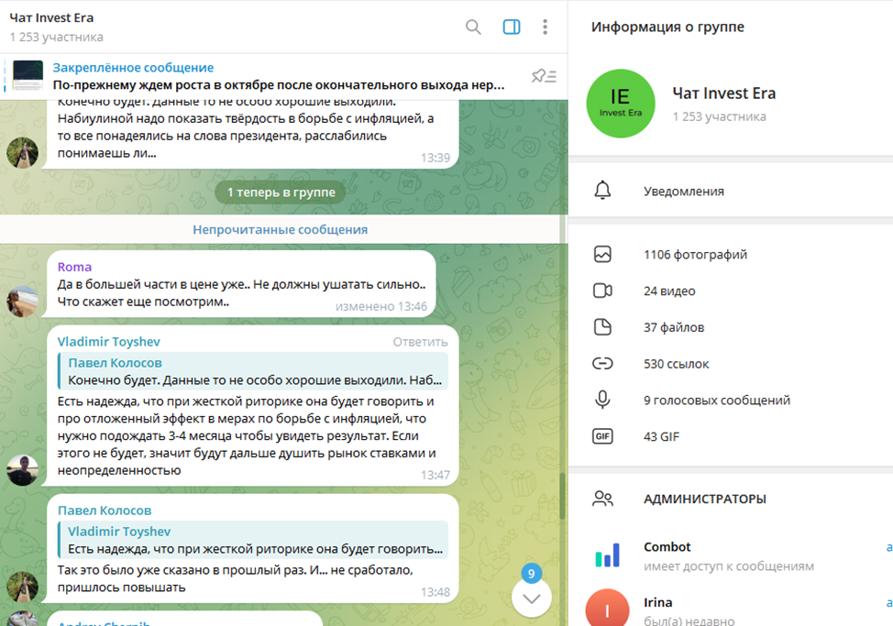Click the administrators people icon

602,499
